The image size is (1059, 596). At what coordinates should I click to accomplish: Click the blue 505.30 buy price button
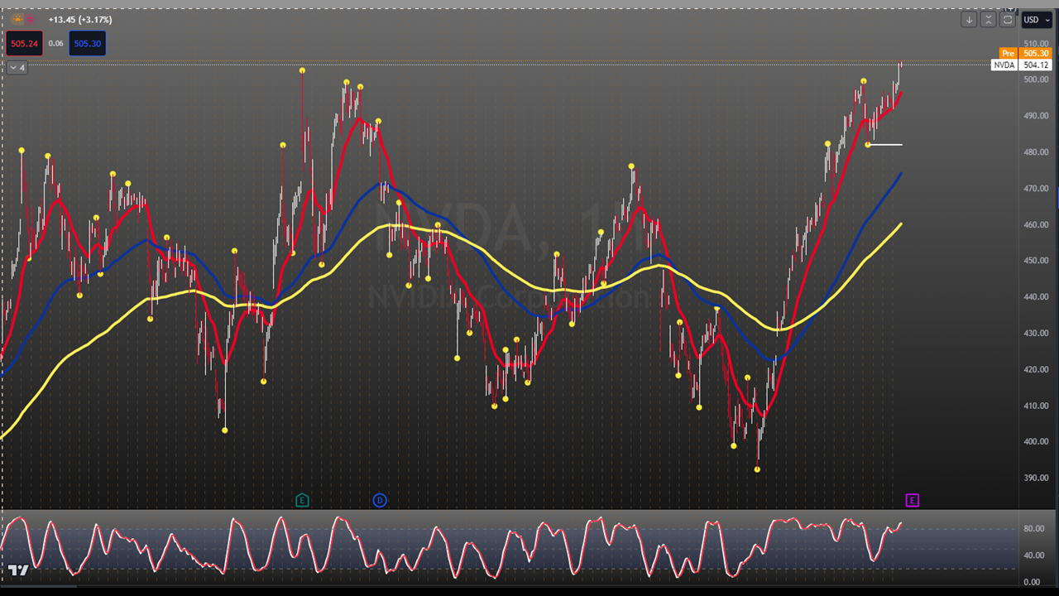tap(88, 43)
